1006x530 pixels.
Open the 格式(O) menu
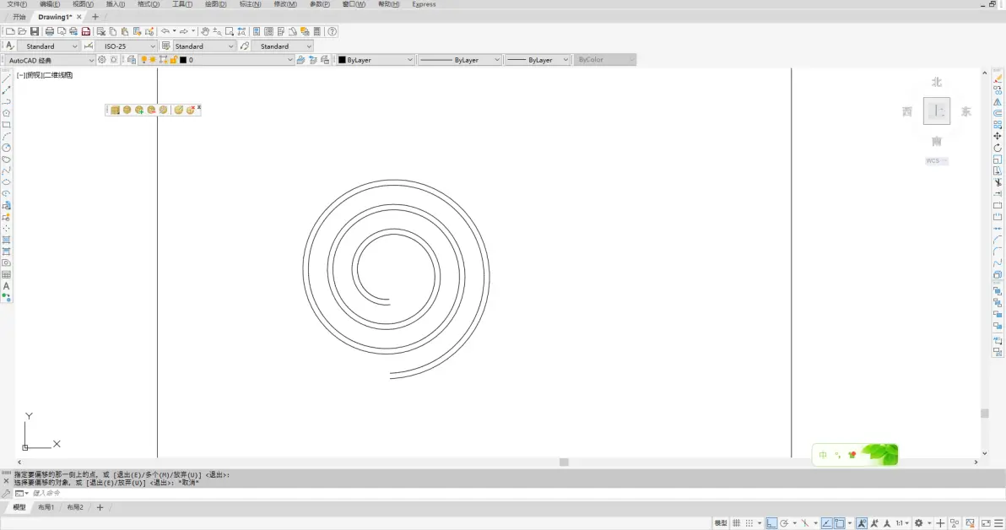(149, 4)
